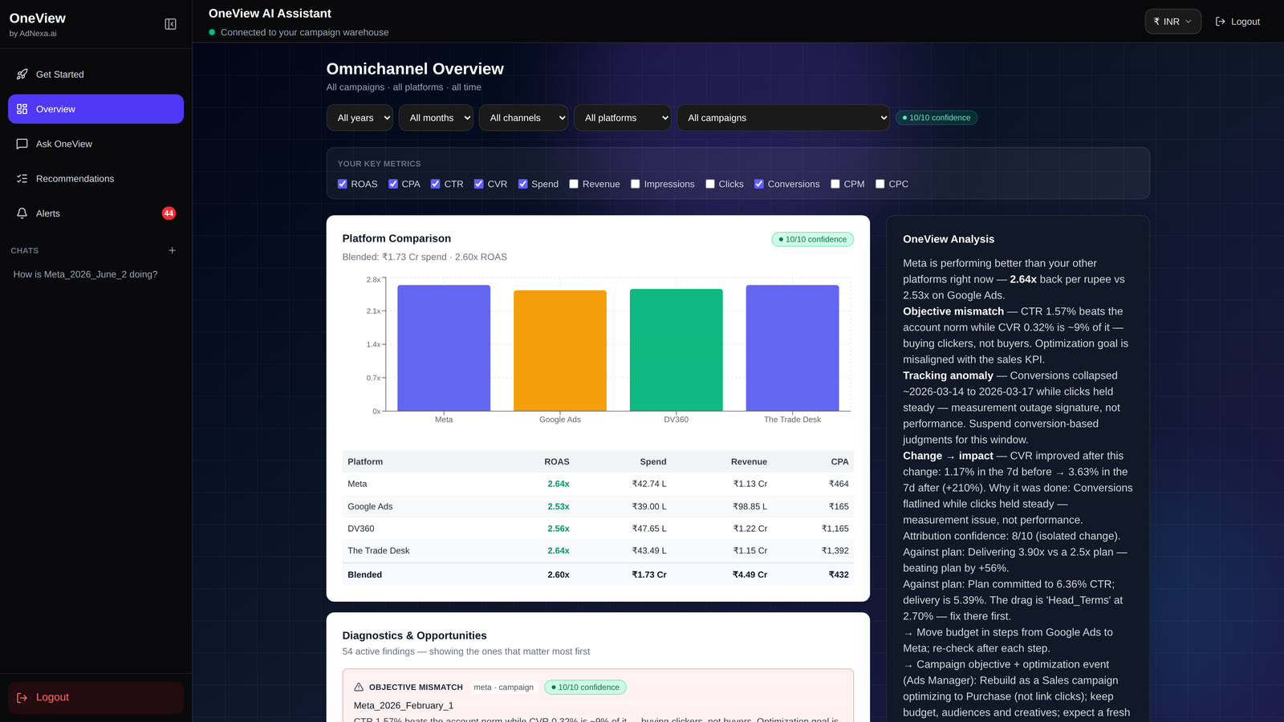1284x722 pixels.
Task: Open the All campaigns dropdown
Action: point(783,118)
